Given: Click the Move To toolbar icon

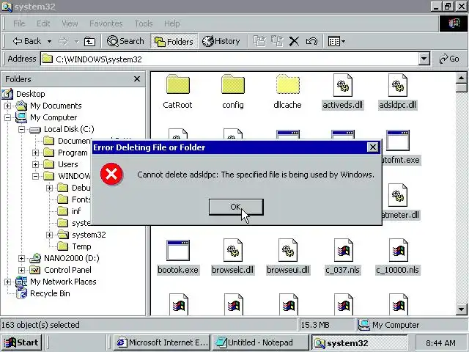Looking at the screenshot, I should tap(259, 41).
